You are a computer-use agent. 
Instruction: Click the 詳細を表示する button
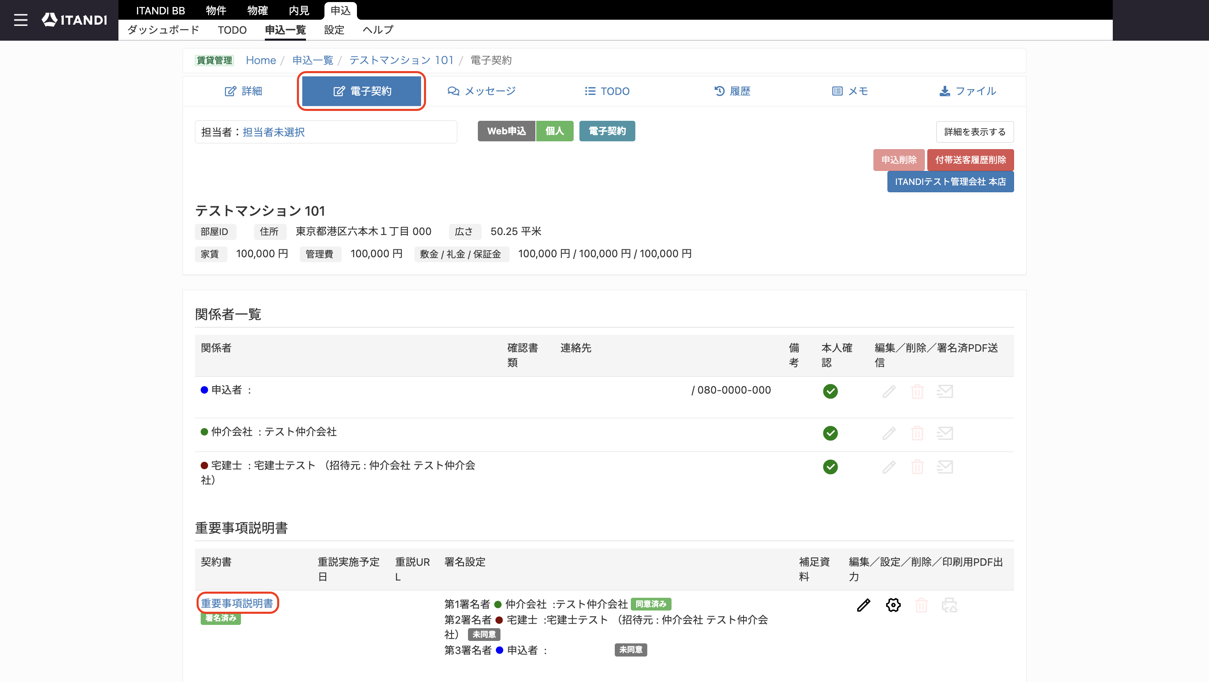pyautogui.click(x=975, y=132)
